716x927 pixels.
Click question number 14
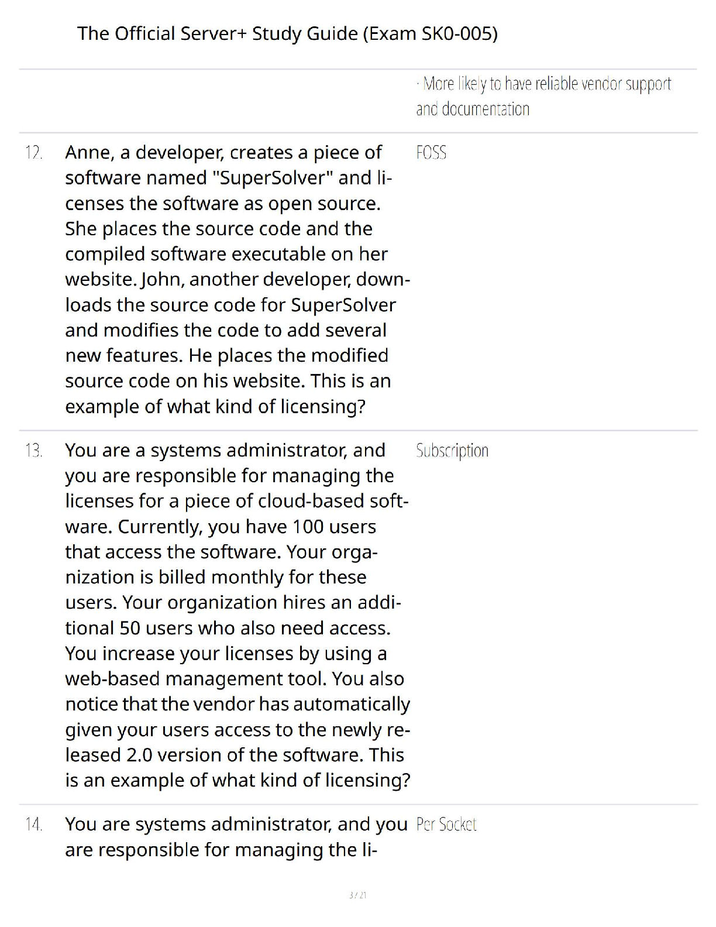tap(34, 825)
